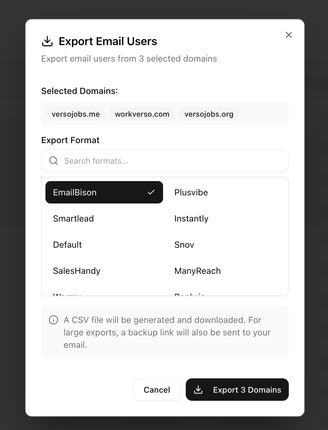The image size is (328, 430).
Task: Select the workverso.com domain chip
Action: (x=142, y=114)
